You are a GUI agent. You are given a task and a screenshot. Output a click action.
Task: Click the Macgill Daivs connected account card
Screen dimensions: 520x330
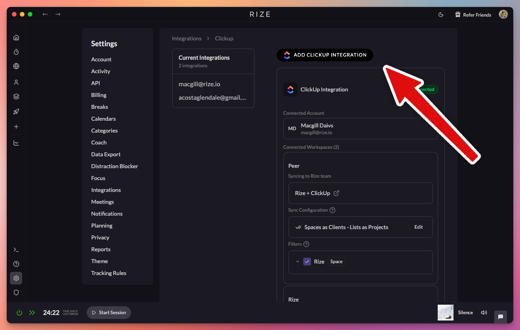361,129
